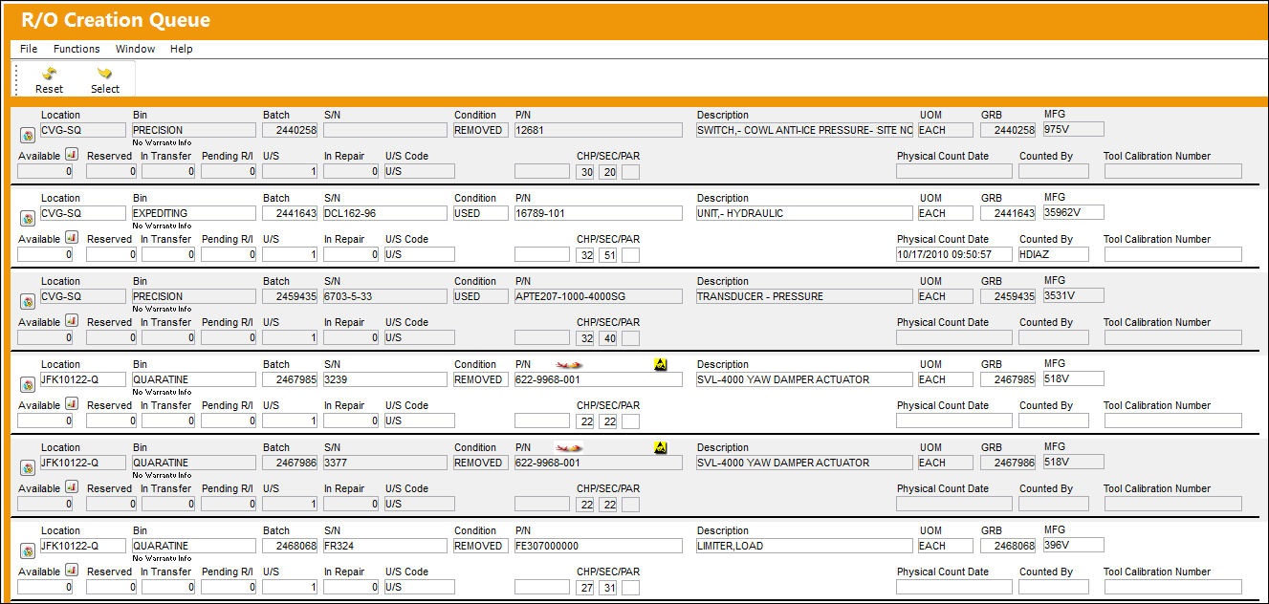
Task: Click MFG field 3531V
Action: tap(1073, 295)
